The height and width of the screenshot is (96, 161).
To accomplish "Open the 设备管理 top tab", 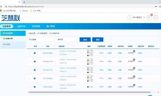I will pos(7,26).
